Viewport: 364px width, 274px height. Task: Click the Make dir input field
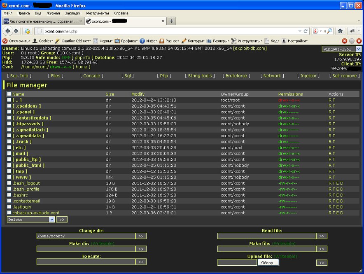click(86, 249)
